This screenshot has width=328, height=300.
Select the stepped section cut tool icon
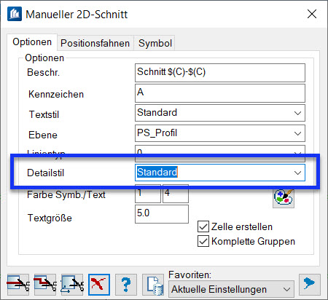(x=45, y=285)
